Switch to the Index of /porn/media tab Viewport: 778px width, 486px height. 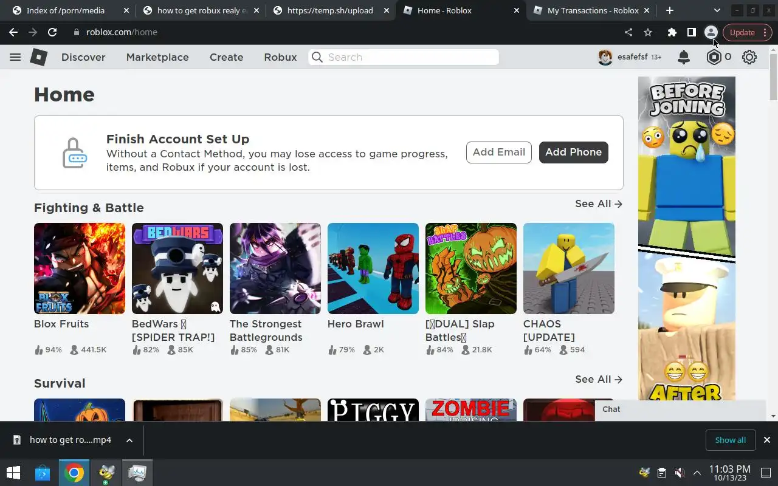[66, 10]
